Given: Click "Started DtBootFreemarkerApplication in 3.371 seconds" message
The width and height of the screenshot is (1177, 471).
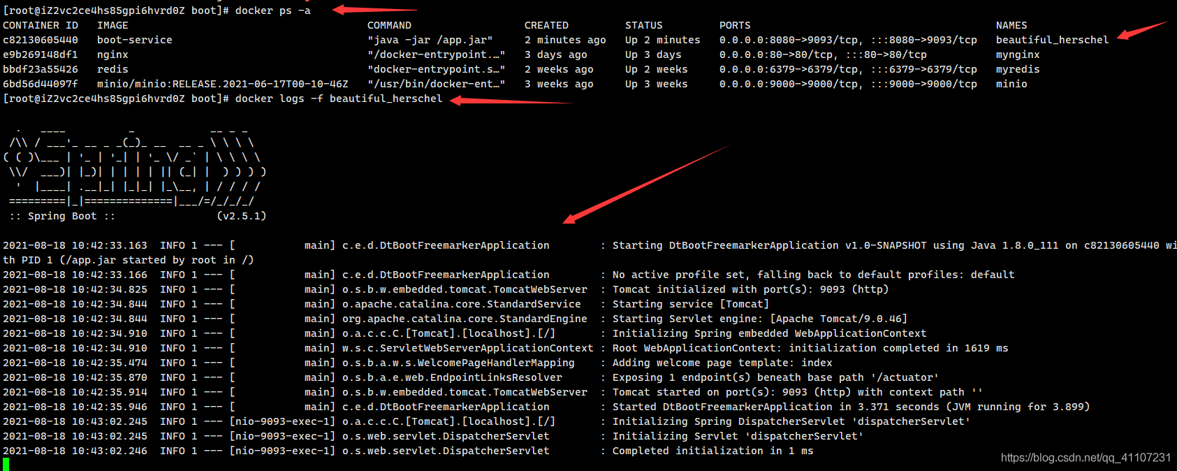Looking at the screenshot, I should tap(851, 407).
